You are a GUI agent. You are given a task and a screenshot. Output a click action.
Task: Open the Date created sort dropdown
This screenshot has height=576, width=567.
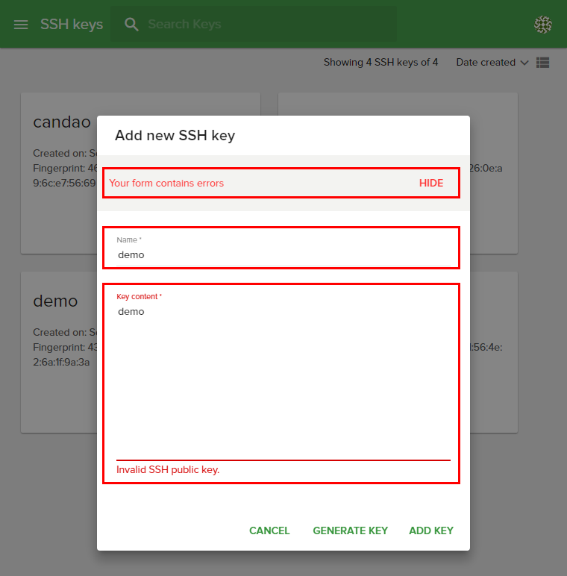(x=486, y=63)
